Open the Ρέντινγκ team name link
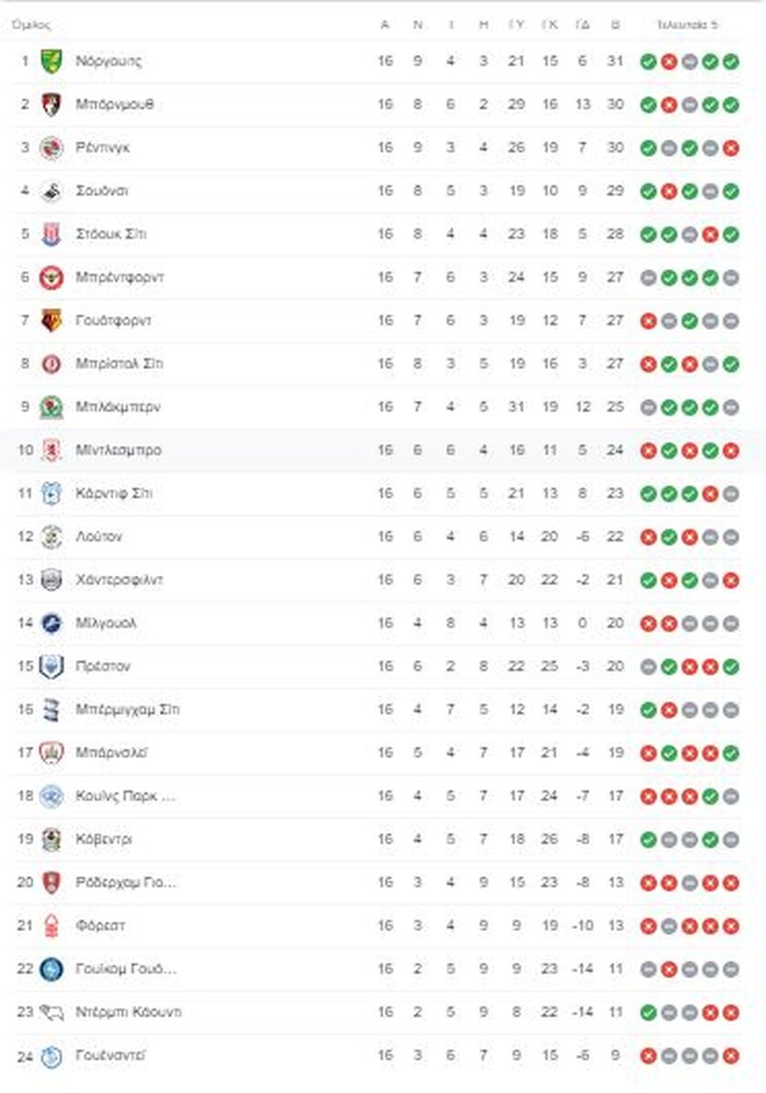 pos(102,148)
